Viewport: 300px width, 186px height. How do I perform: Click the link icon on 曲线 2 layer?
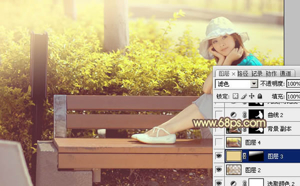click(244, 115)
